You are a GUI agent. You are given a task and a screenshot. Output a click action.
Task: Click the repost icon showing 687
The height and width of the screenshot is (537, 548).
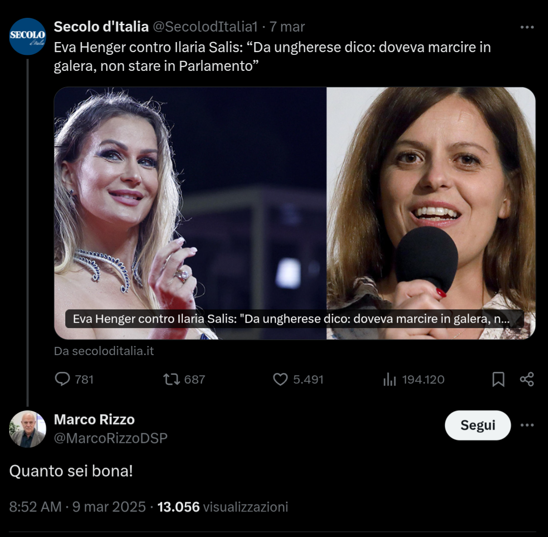coord(171,379)
